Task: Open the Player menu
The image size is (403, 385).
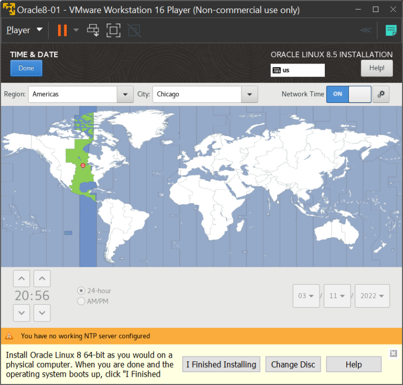Action: (x=25, y=30)
